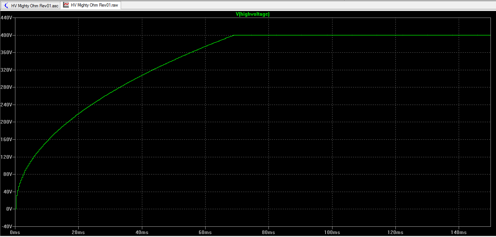Click the 100ms time axis label

332,232
